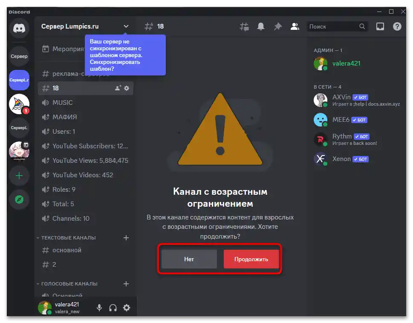The height and width of the screenshot is (323, 413).
Task: Select YouTube Subscribers counter channel
Action: pos(86,146)
